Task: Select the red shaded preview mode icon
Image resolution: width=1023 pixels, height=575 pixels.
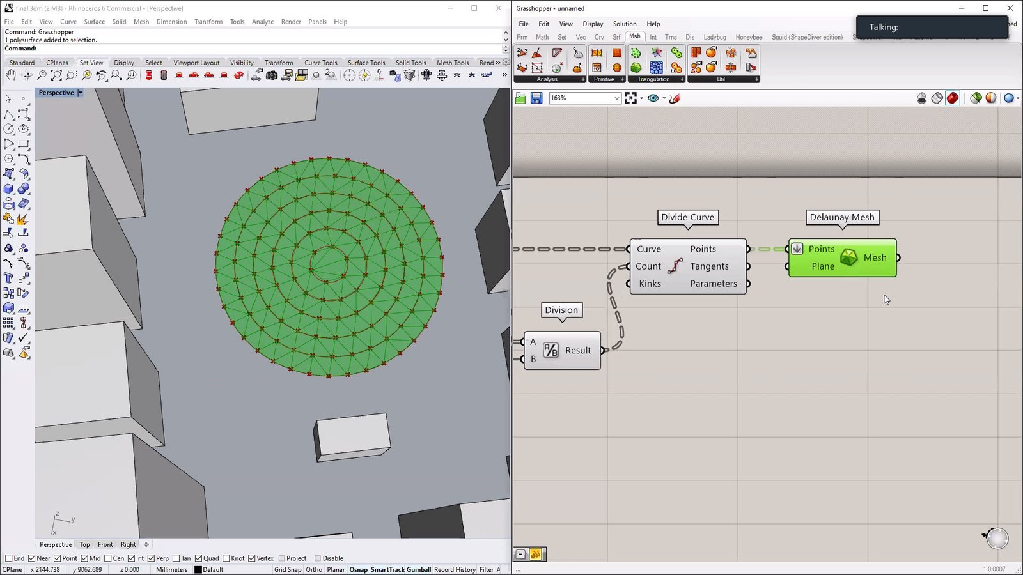Action: click(953, 98)
